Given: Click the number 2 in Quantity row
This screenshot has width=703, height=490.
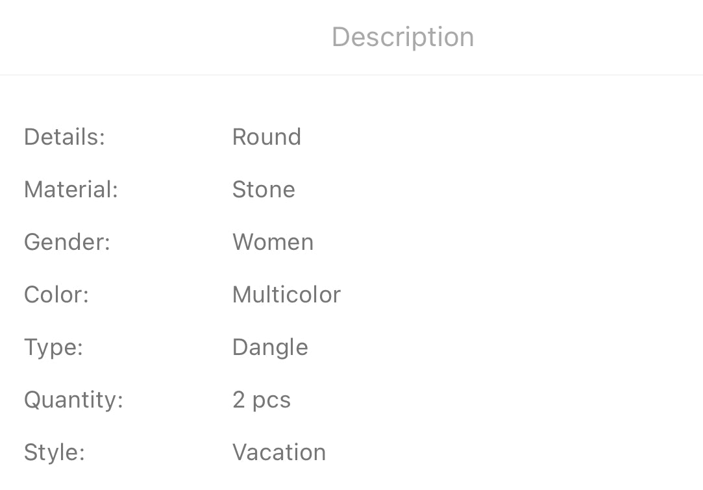Looking at the screenshot, I should [238, 400].
